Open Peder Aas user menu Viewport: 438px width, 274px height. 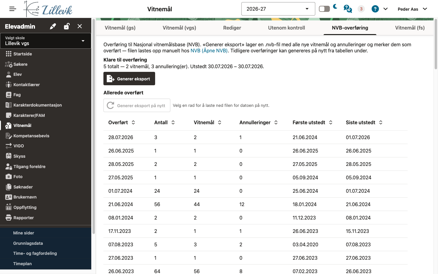click(x=412, y=9)
